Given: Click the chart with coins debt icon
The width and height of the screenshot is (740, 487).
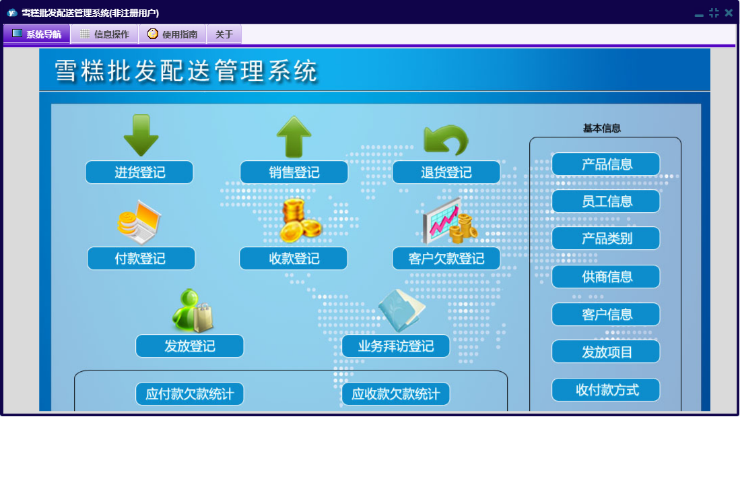Looking at the screenshot, I should pyautogui.click(x=450, y=221).
